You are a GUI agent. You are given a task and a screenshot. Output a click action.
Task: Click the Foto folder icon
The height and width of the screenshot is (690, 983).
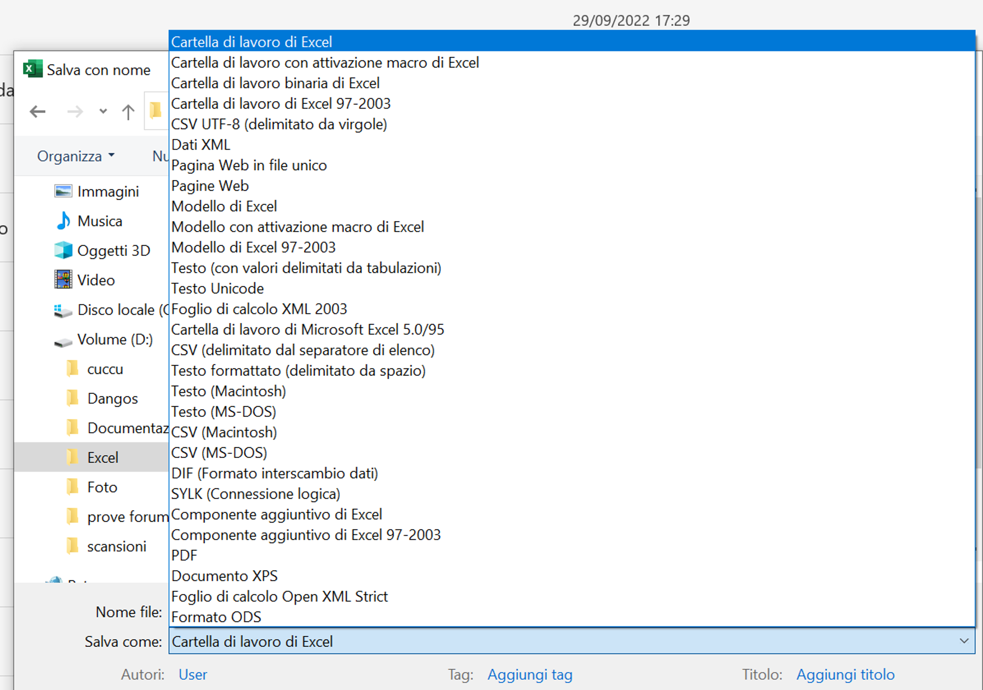tap(72, 487)
